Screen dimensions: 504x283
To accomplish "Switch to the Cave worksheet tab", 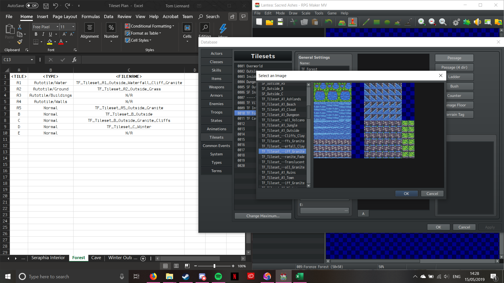I will point(96,258).
